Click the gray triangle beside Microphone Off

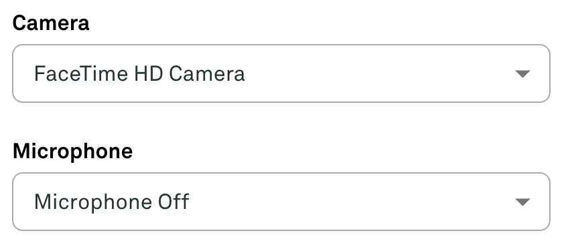pos(522,202)
